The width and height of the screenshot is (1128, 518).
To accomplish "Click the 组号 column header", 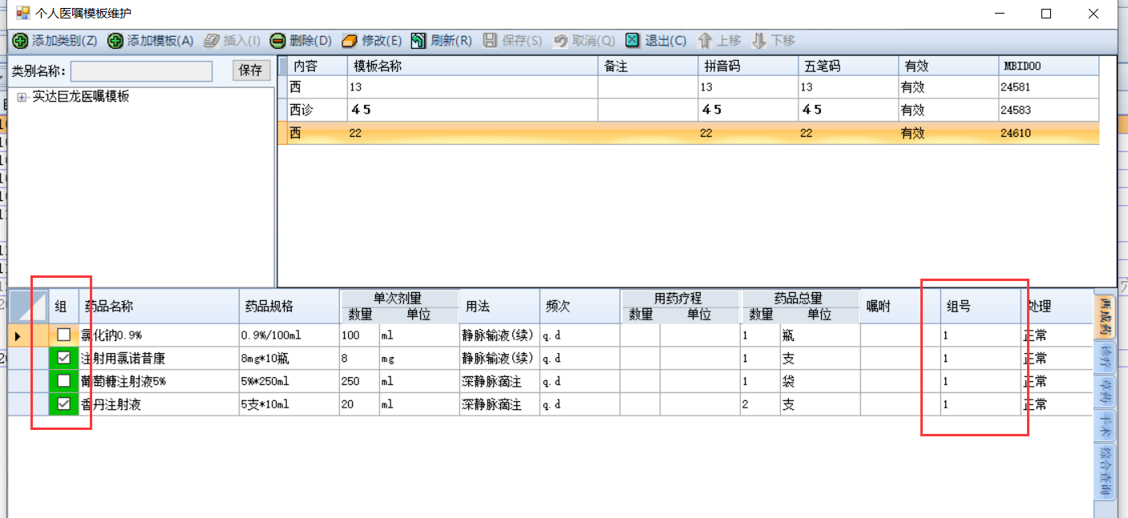I will point(980,307).
